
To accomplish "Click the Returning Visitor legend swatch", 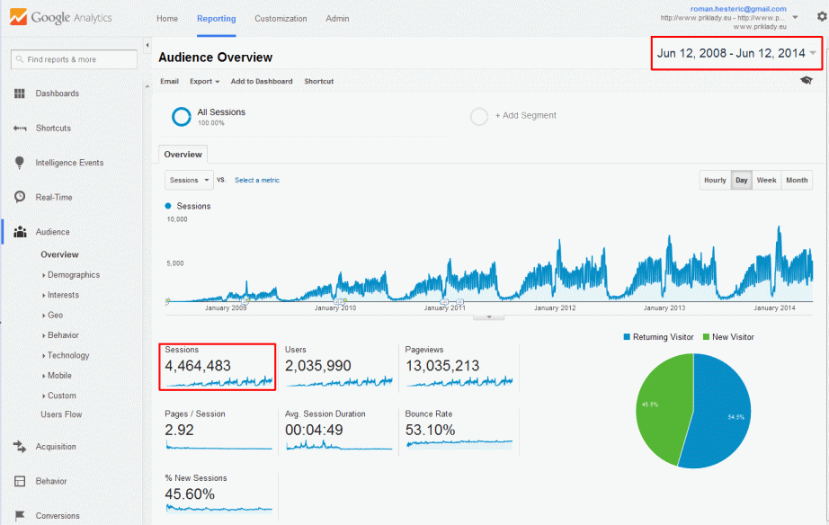I will point(627,337).
